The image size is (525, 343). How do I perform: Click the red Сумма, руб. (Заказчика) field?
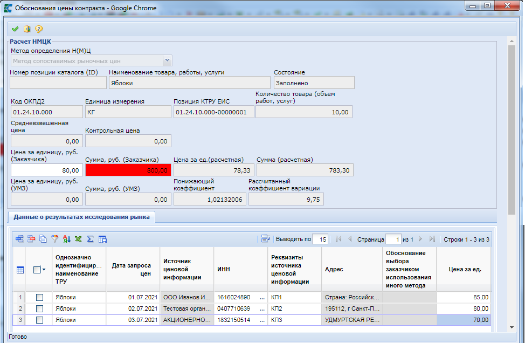pyautogui.click(x=128, y=170)
